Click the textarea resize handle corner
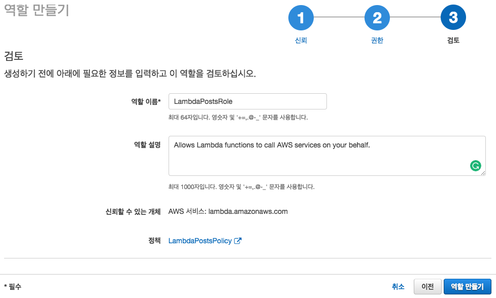Image resolution: width=496 pixels, height=298 pixels. (x=483, y=173)
